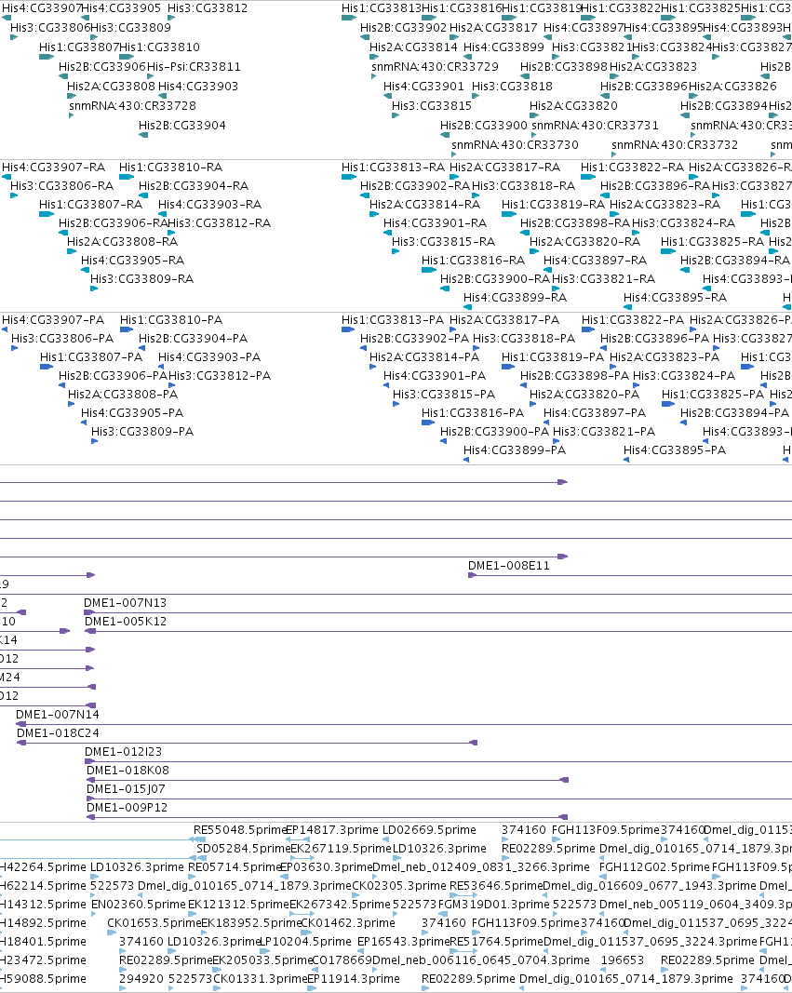792x993 pixels.
Task: Click protein His4:CG33899-PA
Action: click(x=515, y=450)
